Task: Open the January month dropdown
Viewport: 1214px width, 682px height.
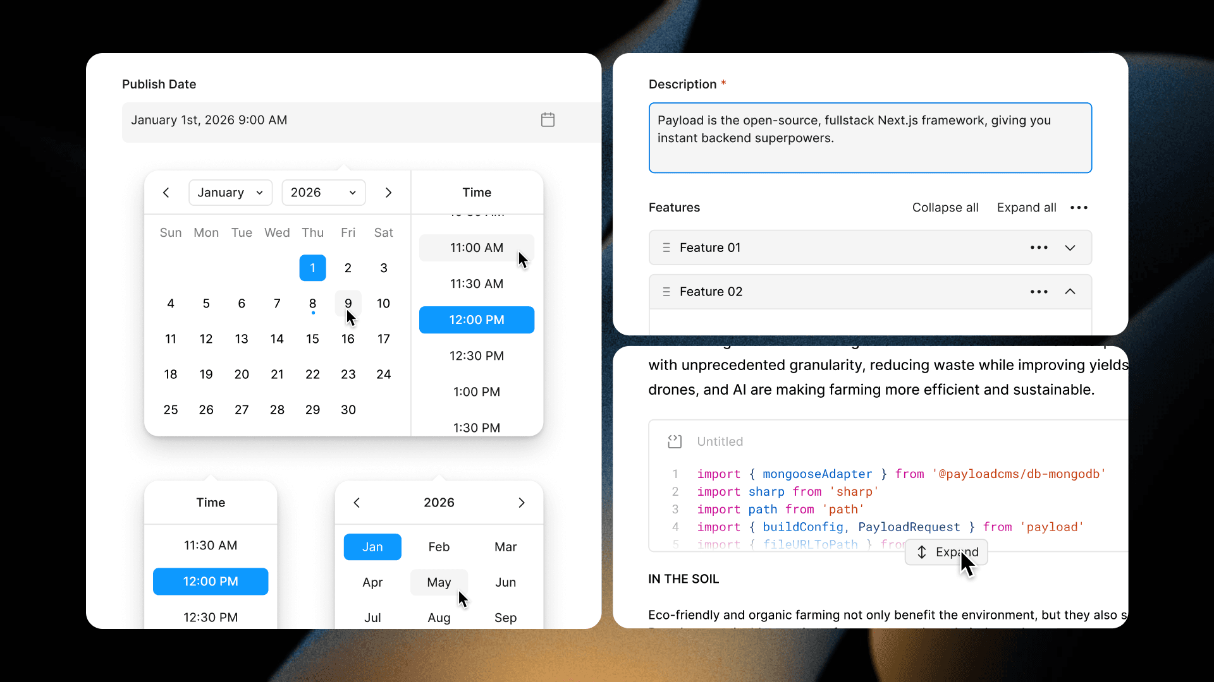Action: [x=230, y=193]
